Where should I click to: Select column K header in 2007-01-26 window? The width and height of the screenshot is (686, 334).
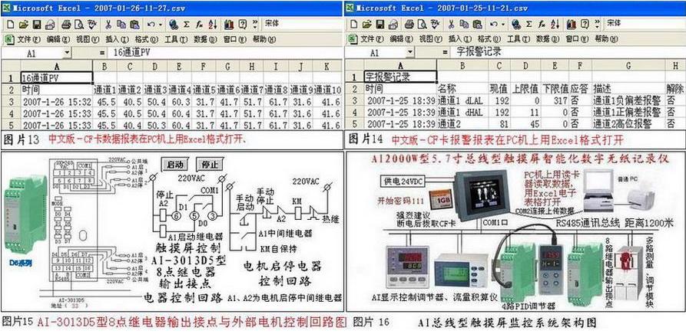pos(327,67)
